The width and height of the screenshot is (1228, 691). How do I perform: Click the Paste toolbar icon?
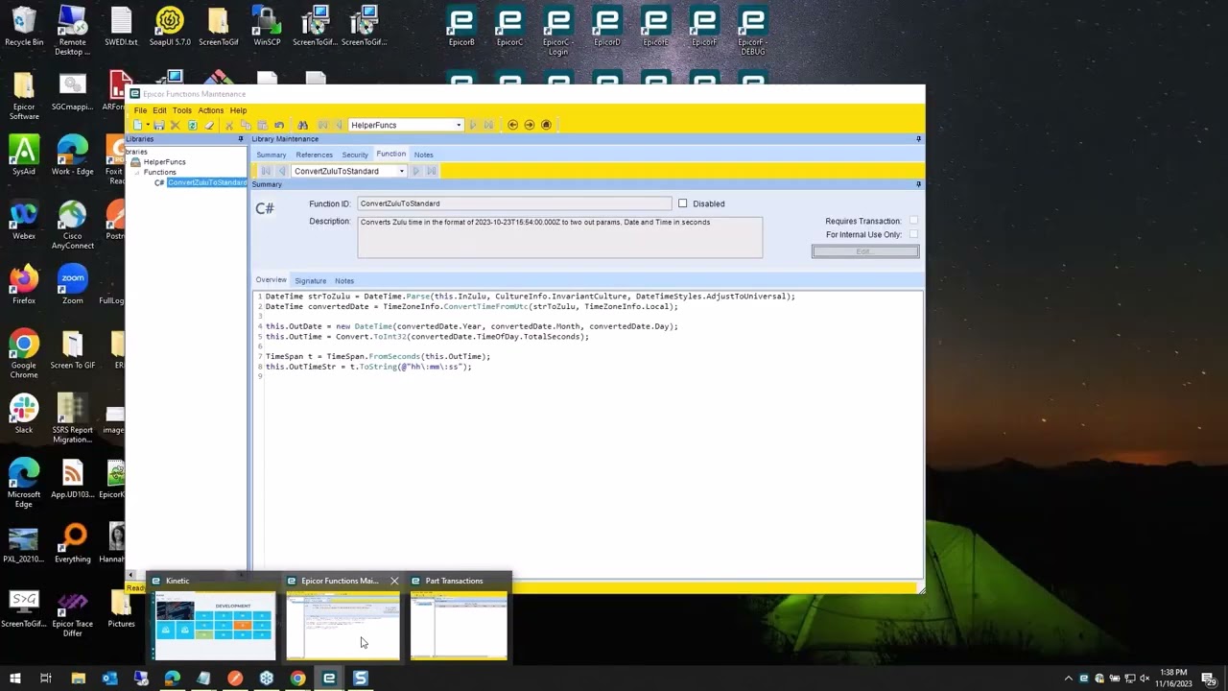(x=262, y=125)
